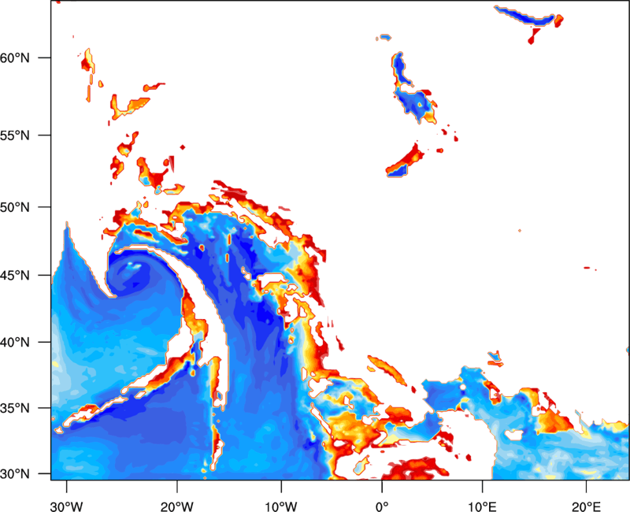Click the 50°N latitude label

pos(15,207)
